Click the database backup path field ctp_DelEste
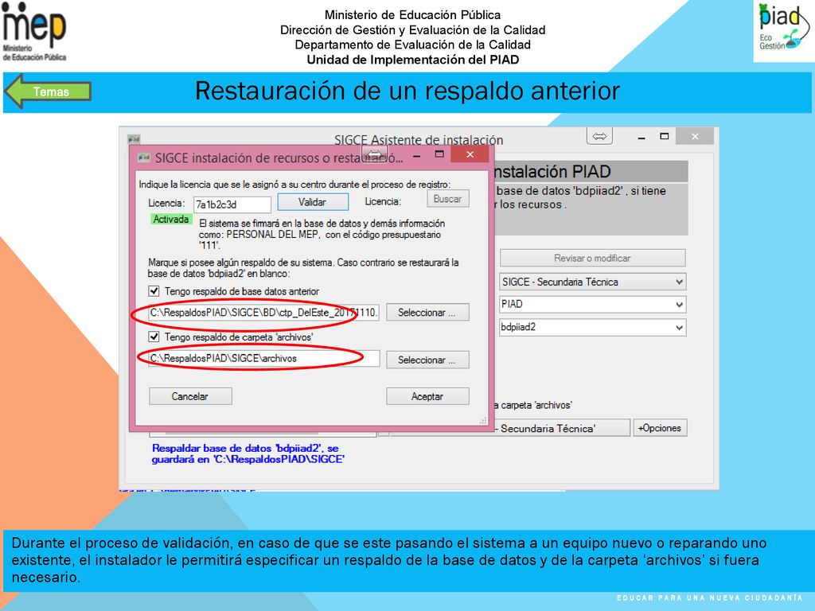This screenshot has width=815, height=611. (263, 313)
